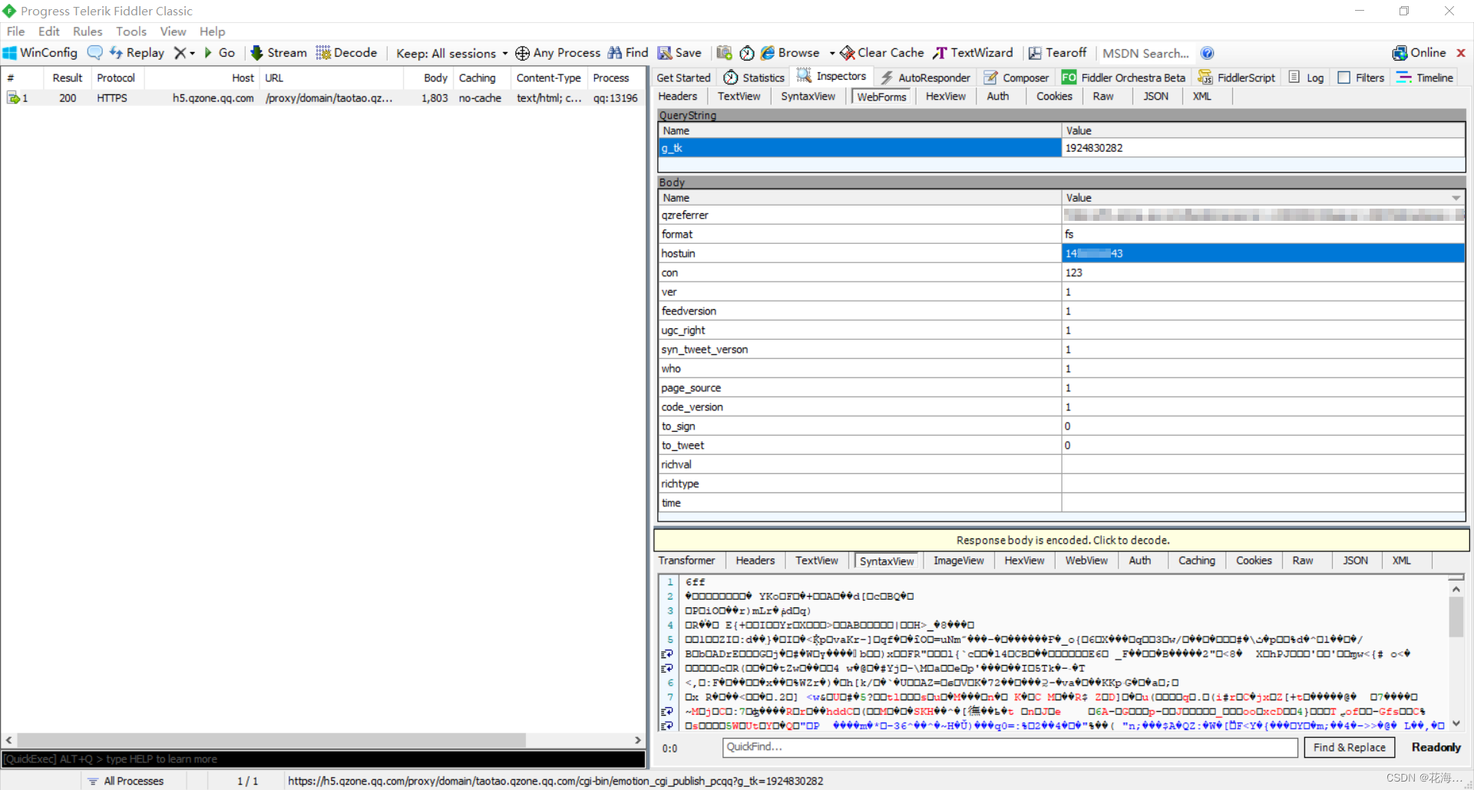Click the response view vertical scrollbar down arrow

(x=1456, y=724)
